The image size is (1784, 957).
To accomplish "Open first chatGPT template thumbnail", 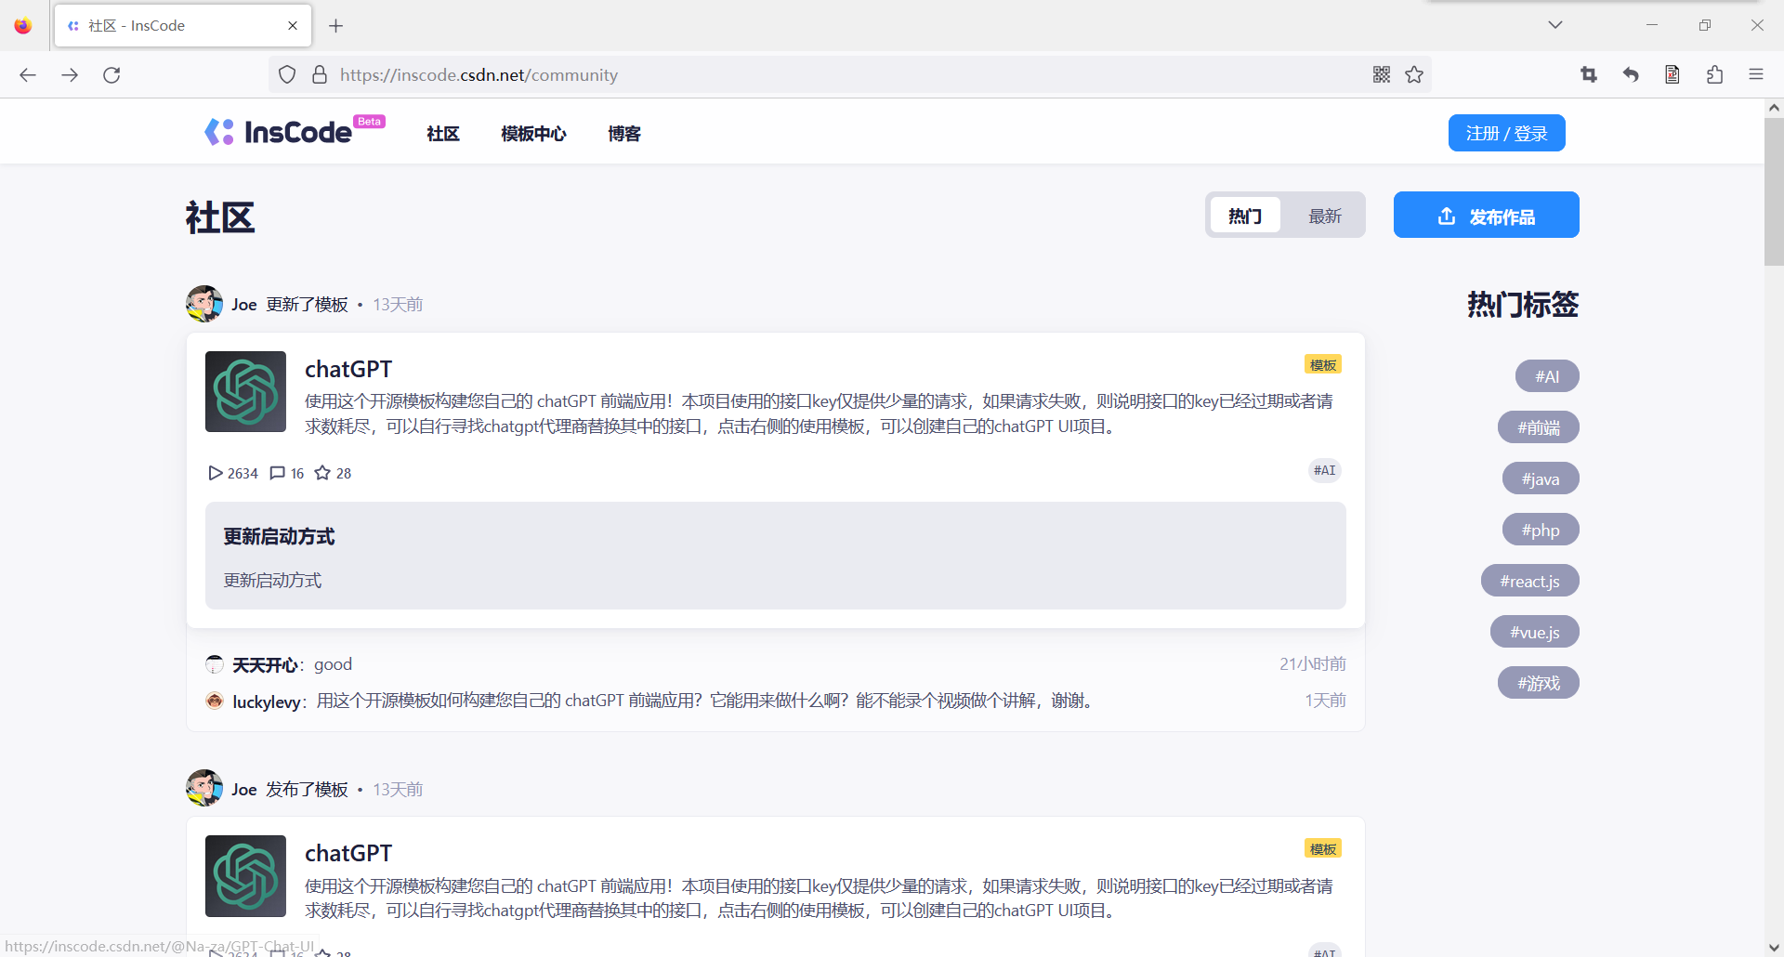I will pyautogui.click(x=245, y=391).
